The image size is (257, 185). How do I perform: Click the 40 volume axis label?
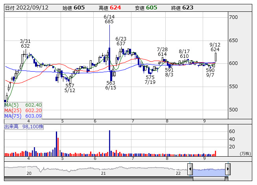click(x=232, y=139)
